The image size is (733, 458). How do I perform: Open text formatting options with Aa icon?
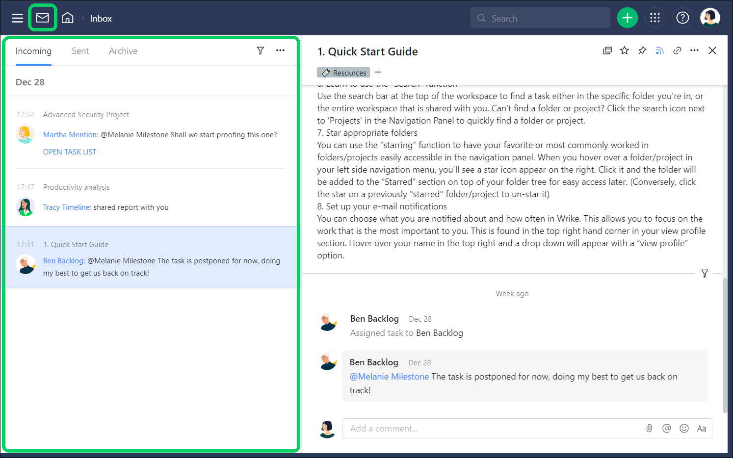coord(702,428)
